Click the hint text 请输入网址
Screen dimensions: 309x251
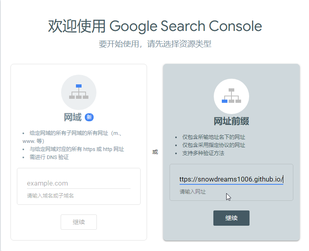(192, 192)
